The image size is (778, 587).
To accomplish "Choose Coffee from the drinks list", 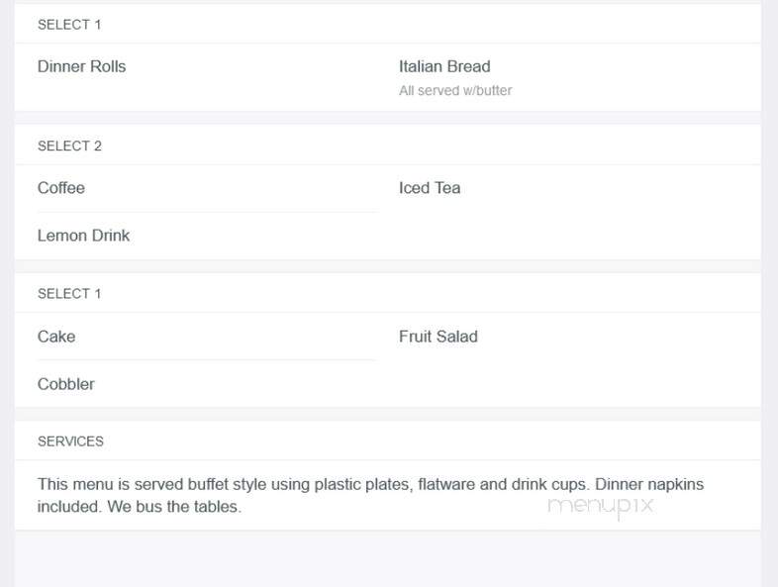I will (x=61, y=188).
